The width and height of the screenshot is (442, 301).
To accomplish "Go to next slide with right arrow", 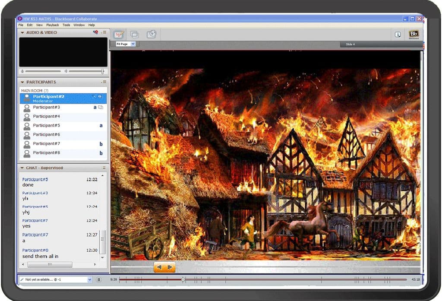I will [170, 267].
